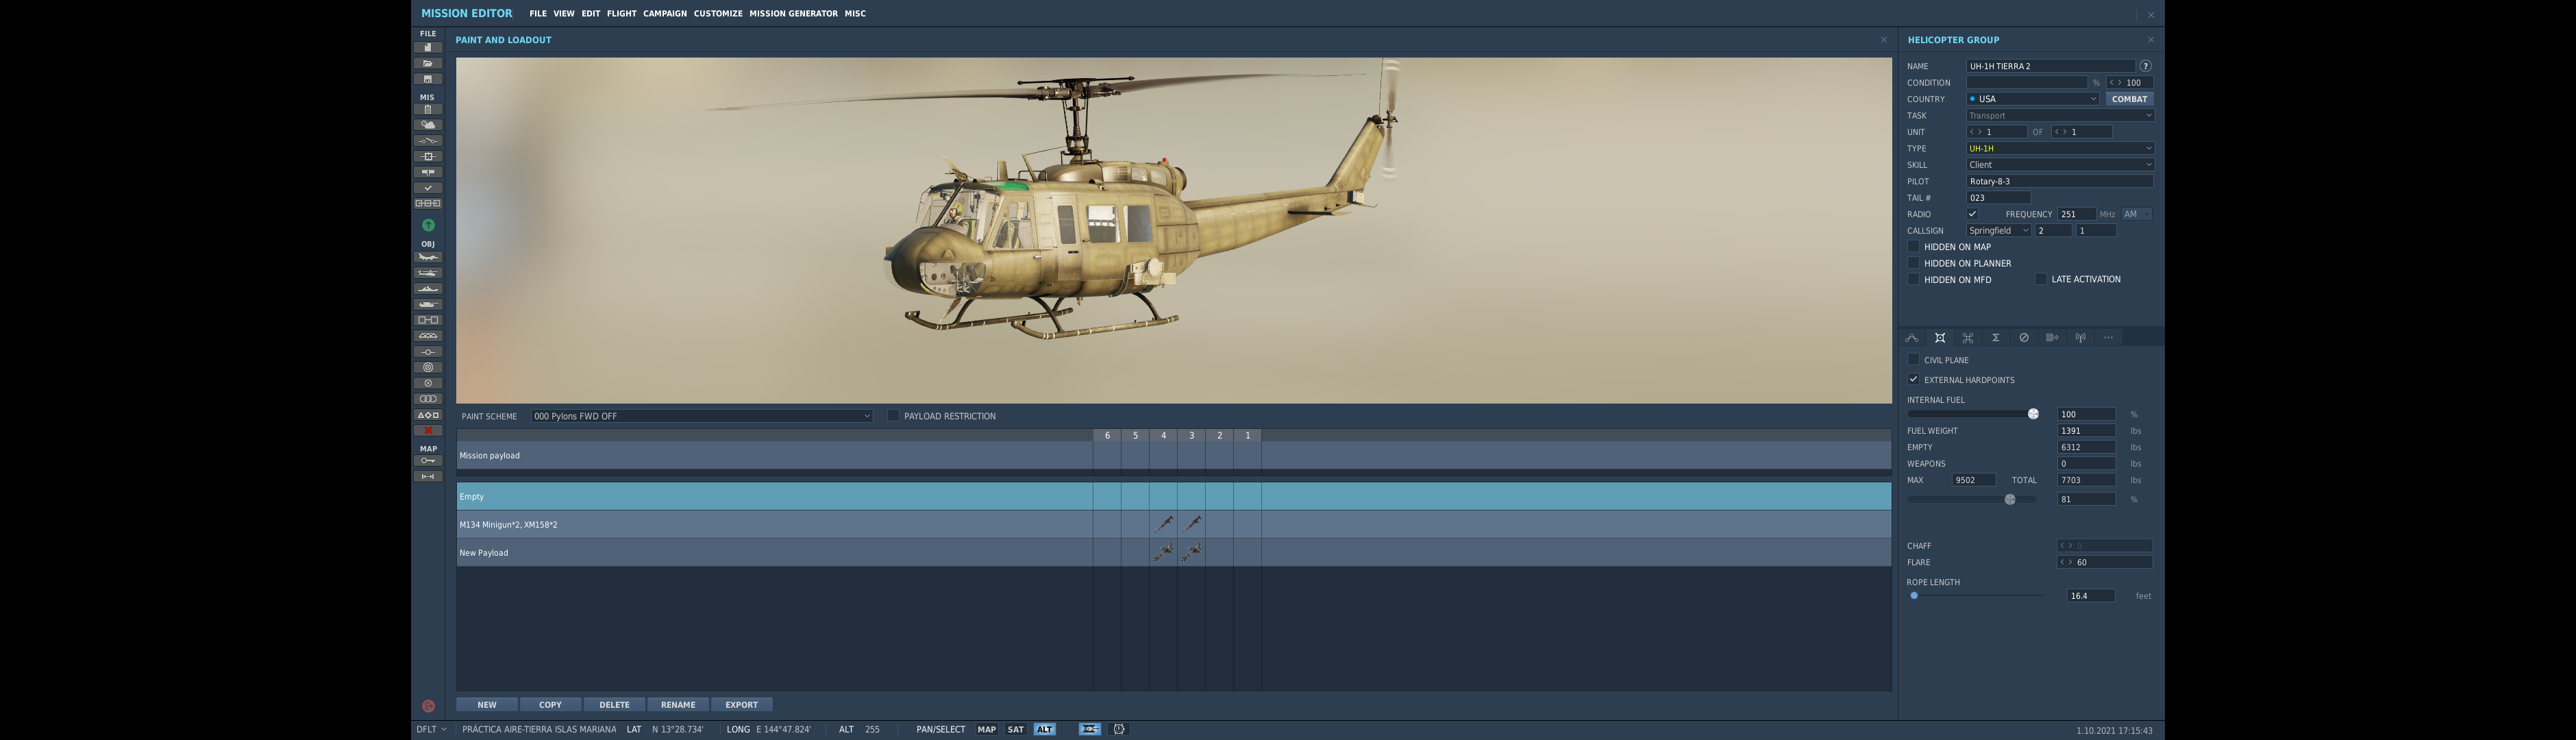Open the Radio presets antenna tab icon
Screen dimensions: 2576x740
[2080, 338]
